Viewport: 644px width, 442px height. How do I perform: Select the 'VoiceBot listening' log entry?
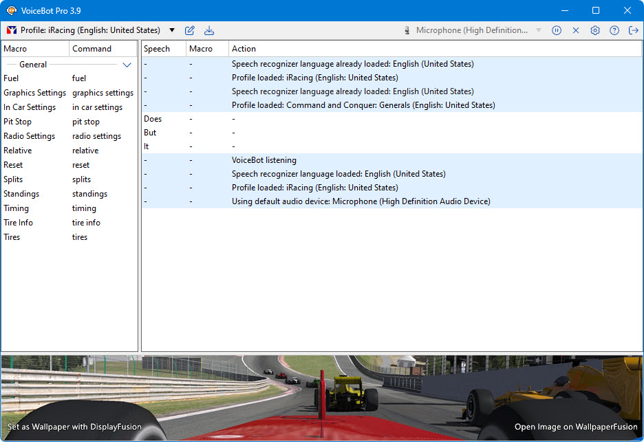click(264, 160)
